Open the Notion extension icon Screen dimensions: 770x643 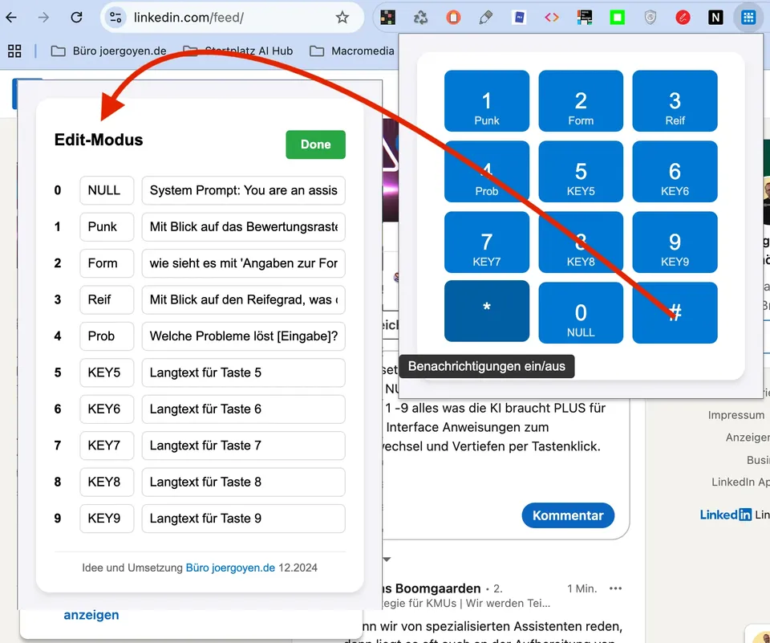(715, 18)
